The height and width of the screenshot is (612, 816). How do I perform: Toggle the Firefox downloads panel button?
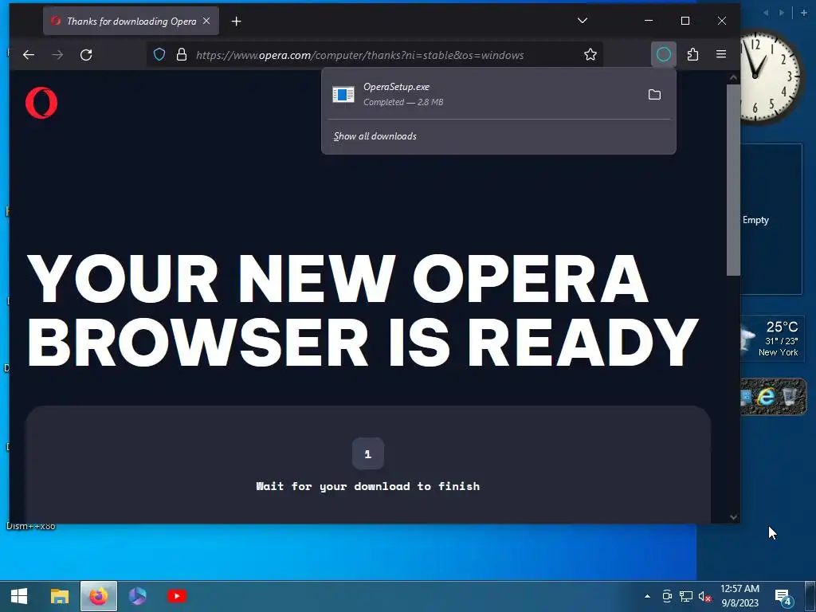[x=664, y=54]
